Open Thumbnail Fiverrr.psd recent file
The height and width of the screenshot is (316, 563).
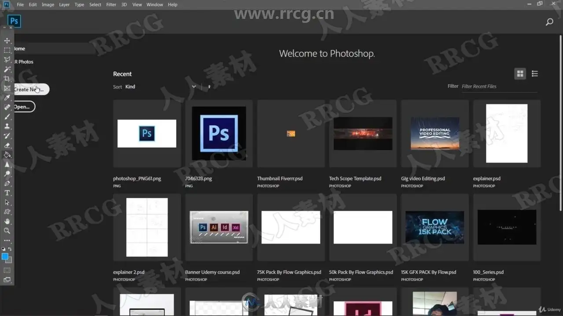click(x=291, y=133)
